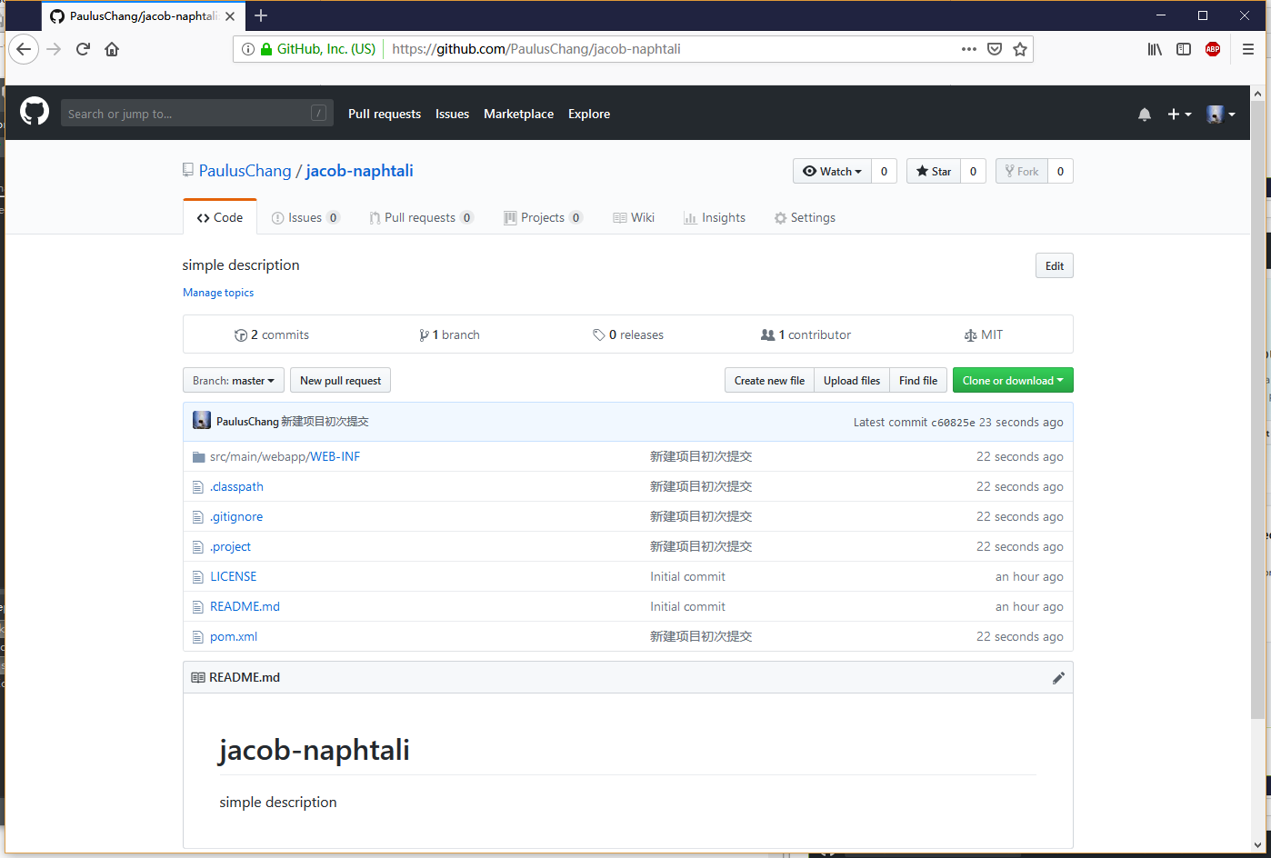Open the Firefox hamburger menu
1271x858 pixels.
tap(1248, 49)
